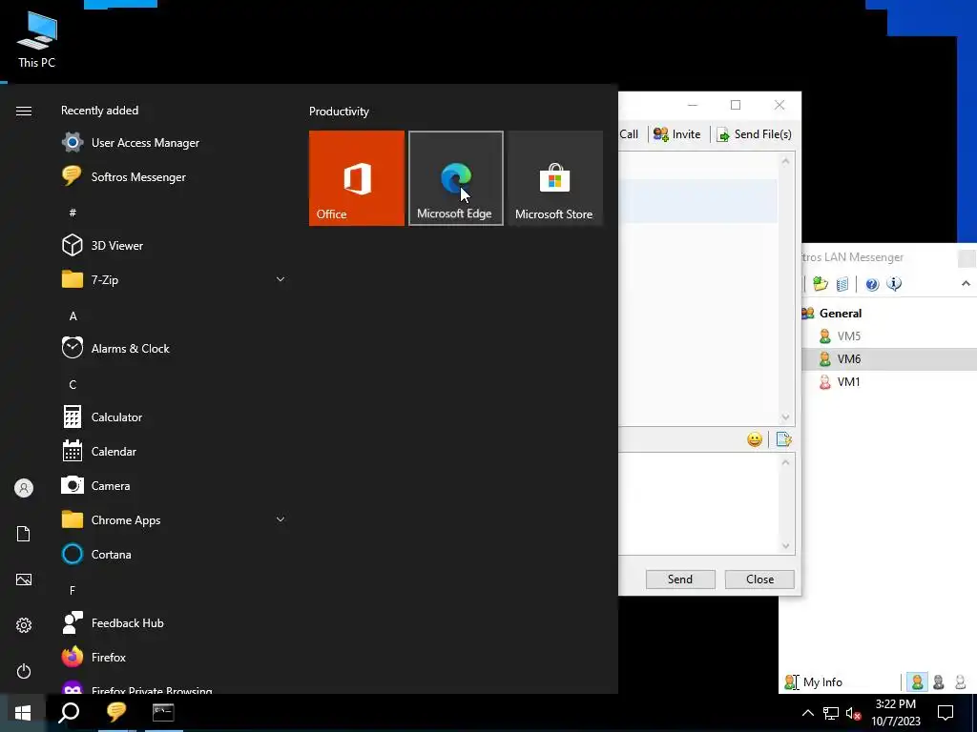Click Send File(s) in chat toolbar

tap(754, 133)
